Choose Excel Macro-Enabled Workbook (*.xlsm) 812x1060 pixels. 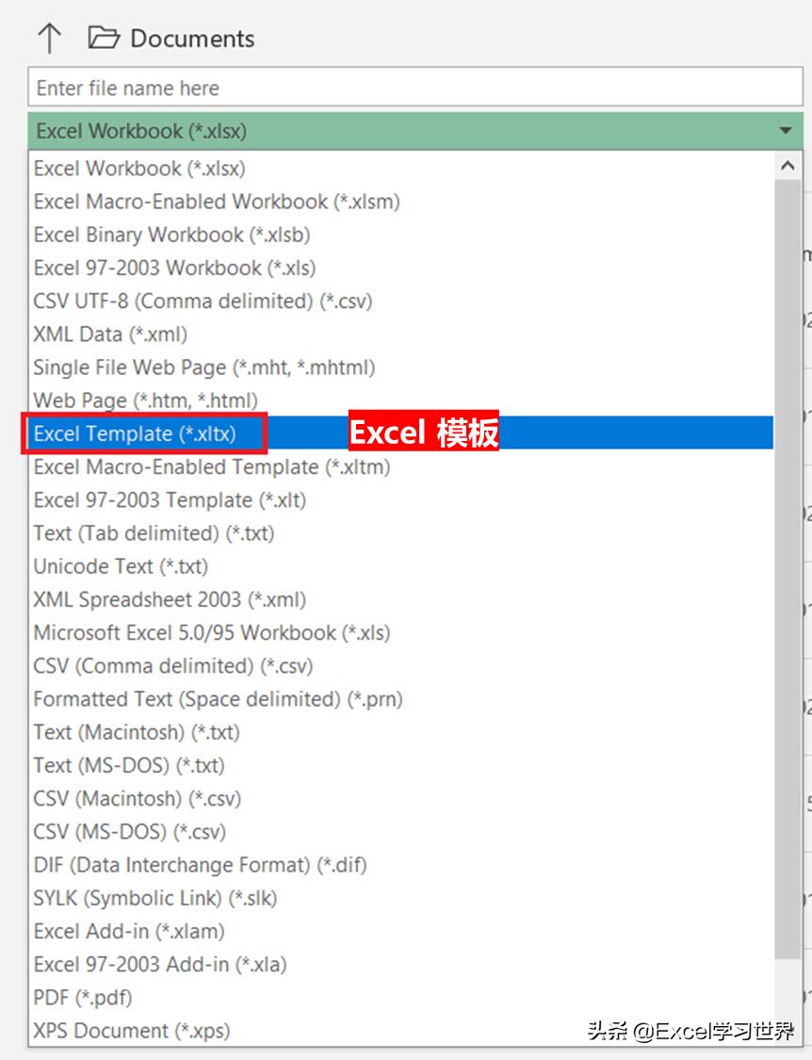tap(216, 201)
